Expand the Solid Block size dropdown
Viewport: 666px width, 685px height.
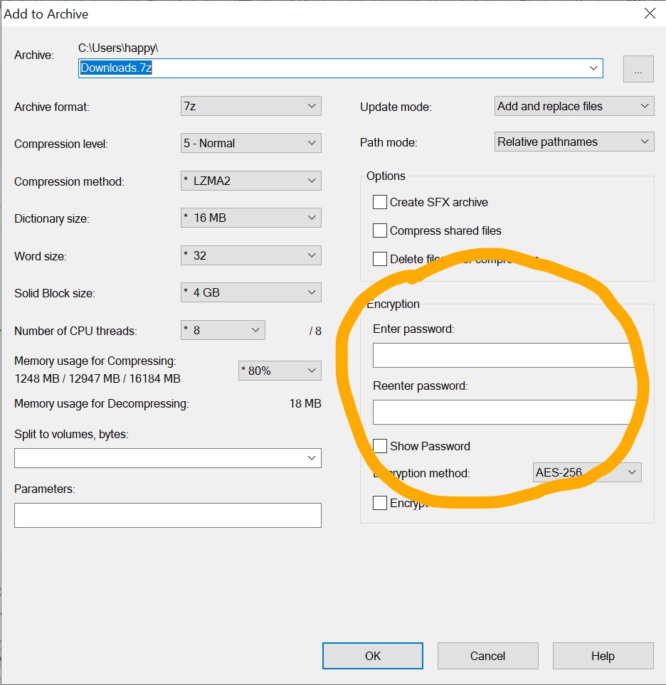(250, 292)
